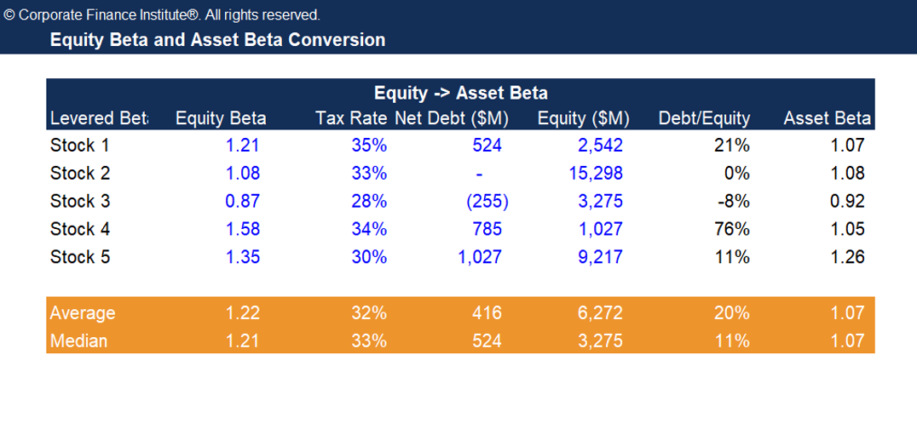
Task: Click the Stock 1 Equity Beta cell 1.21
Action: (x=242, y=146)
